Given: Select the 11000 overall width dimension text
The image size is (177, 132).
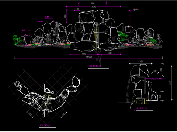Looking at the screenshot, I should 89,57.
